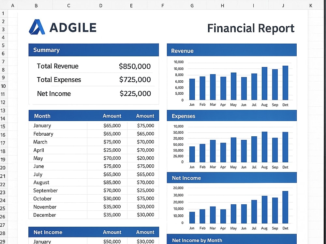Select the Sep bar in Net Income chart
The width and height of the screenshot is (326, 244).
click(275, 210)
